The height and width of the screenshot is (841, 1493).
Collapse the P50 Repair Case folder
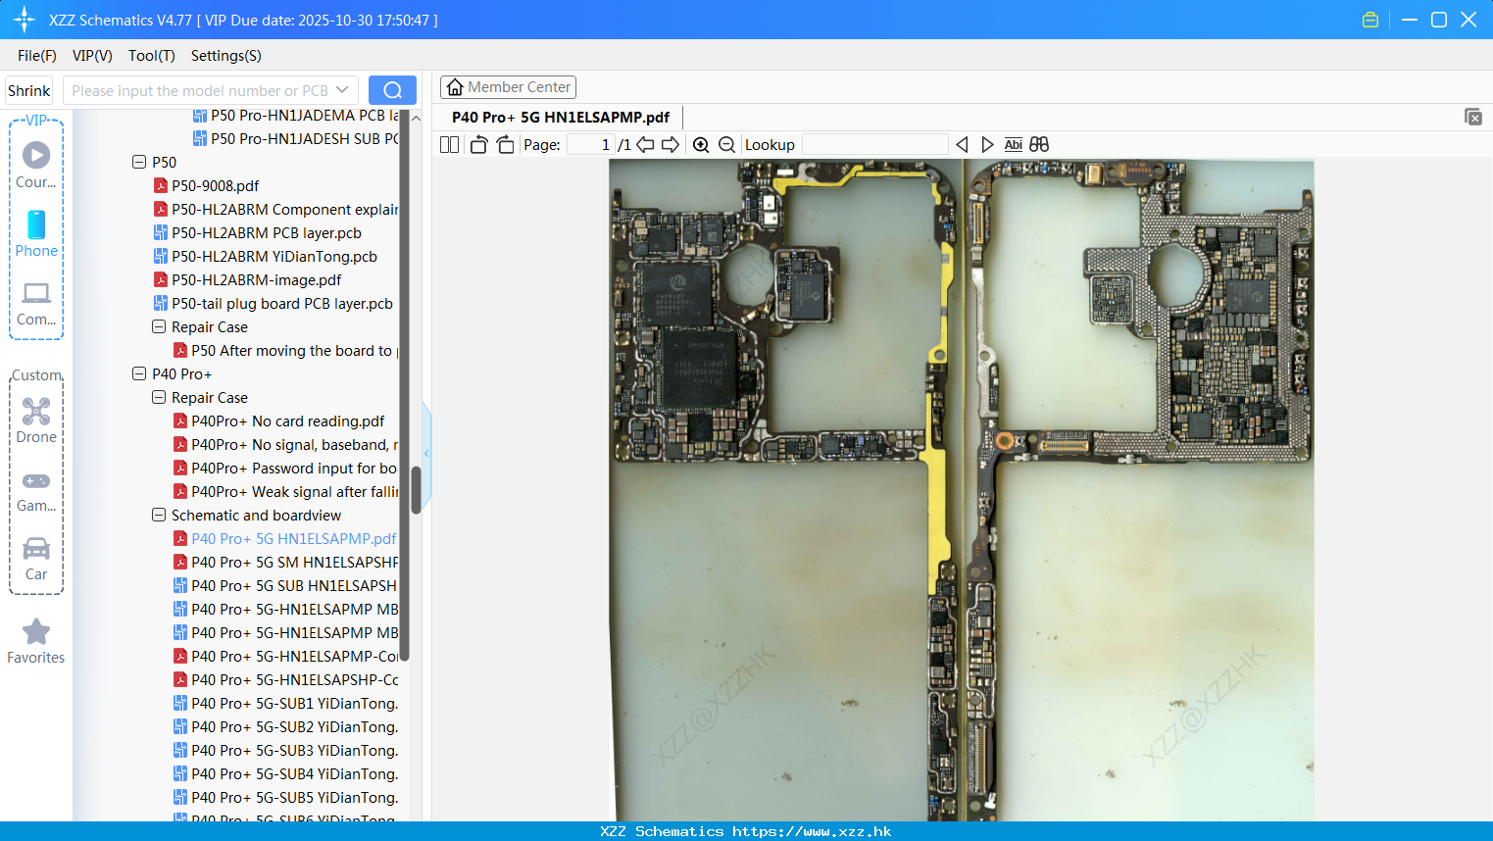[159, 326]
